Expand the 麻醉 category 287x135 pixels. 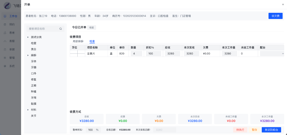click(28, 55)
